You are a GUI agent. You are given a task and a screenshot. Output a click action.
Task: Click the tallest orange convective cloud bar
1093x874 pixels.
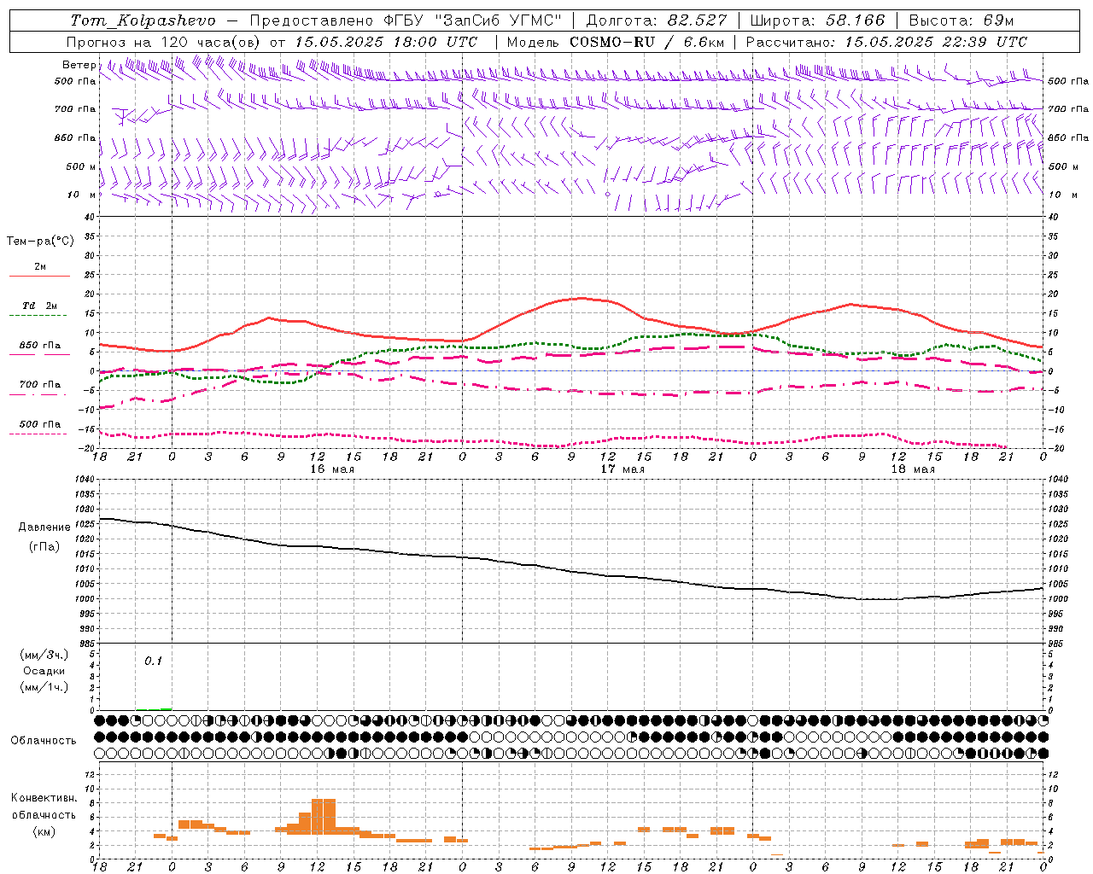pos(324,817)
